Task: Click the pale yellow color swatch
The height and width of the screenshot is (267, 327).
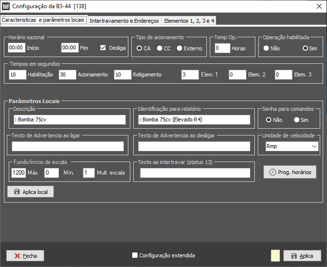Action: pyautogui.click(x=275, y=256)
